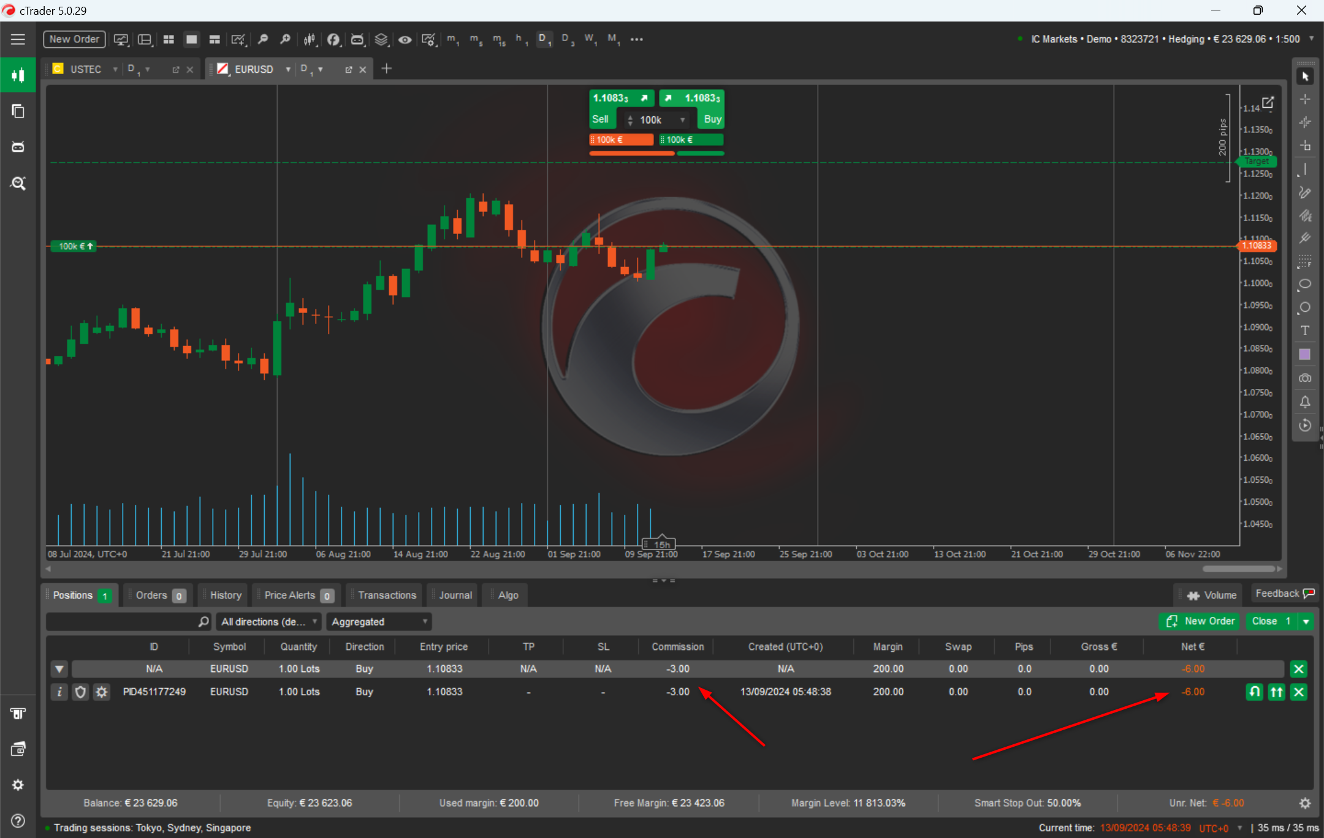Click green New Order button in positions panel
Viewport: 1324px width, 838px height.
point(1200,621)
